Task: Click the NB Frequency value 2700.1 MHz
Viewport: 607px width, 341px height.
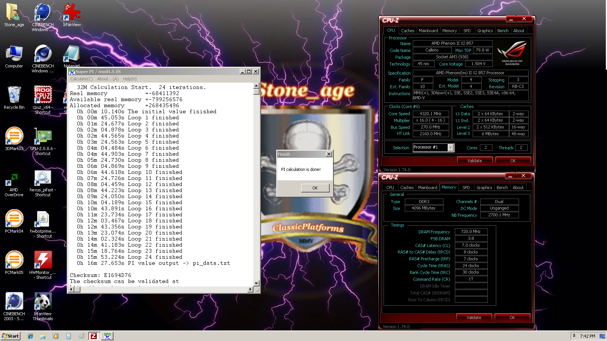Action: 499,215
